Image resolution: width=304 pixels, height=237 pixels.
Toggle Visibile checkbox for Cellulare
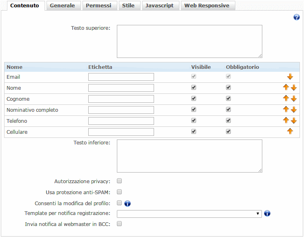(194, 131)
